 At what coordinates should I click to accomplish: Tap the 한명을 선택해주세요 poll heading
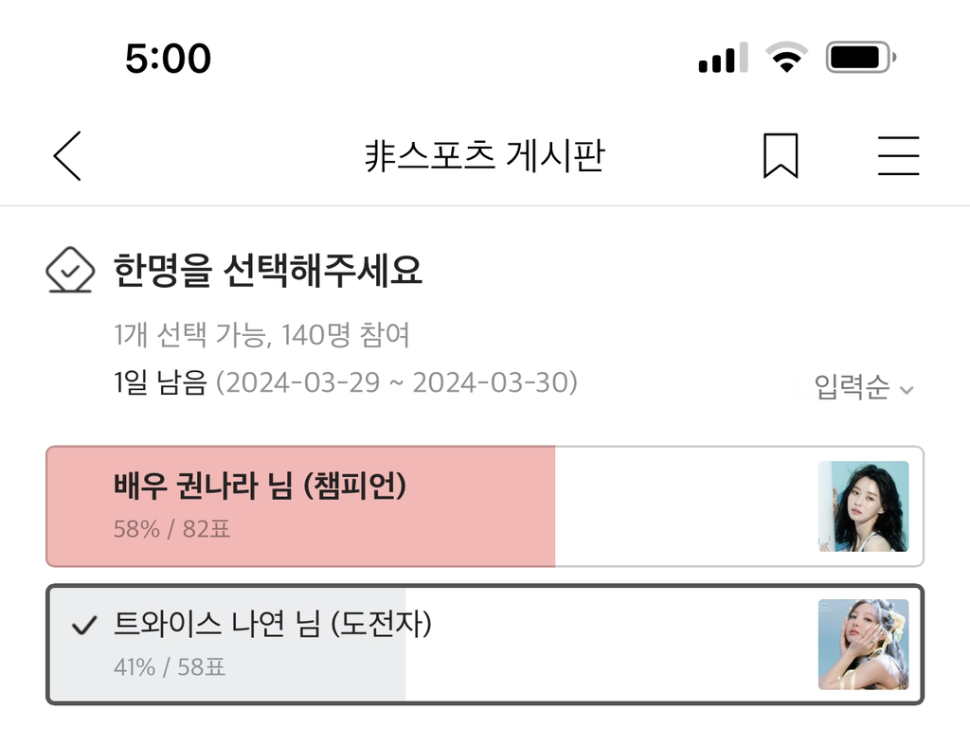tap(268, 272)
